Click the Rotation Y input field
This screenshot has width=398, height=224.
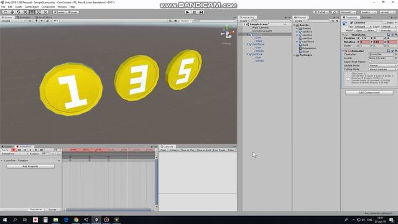tap(378, 42)
